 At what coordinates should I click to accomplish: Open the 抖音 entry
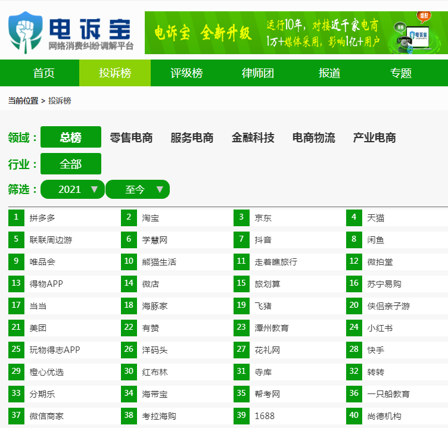[263, 240]
